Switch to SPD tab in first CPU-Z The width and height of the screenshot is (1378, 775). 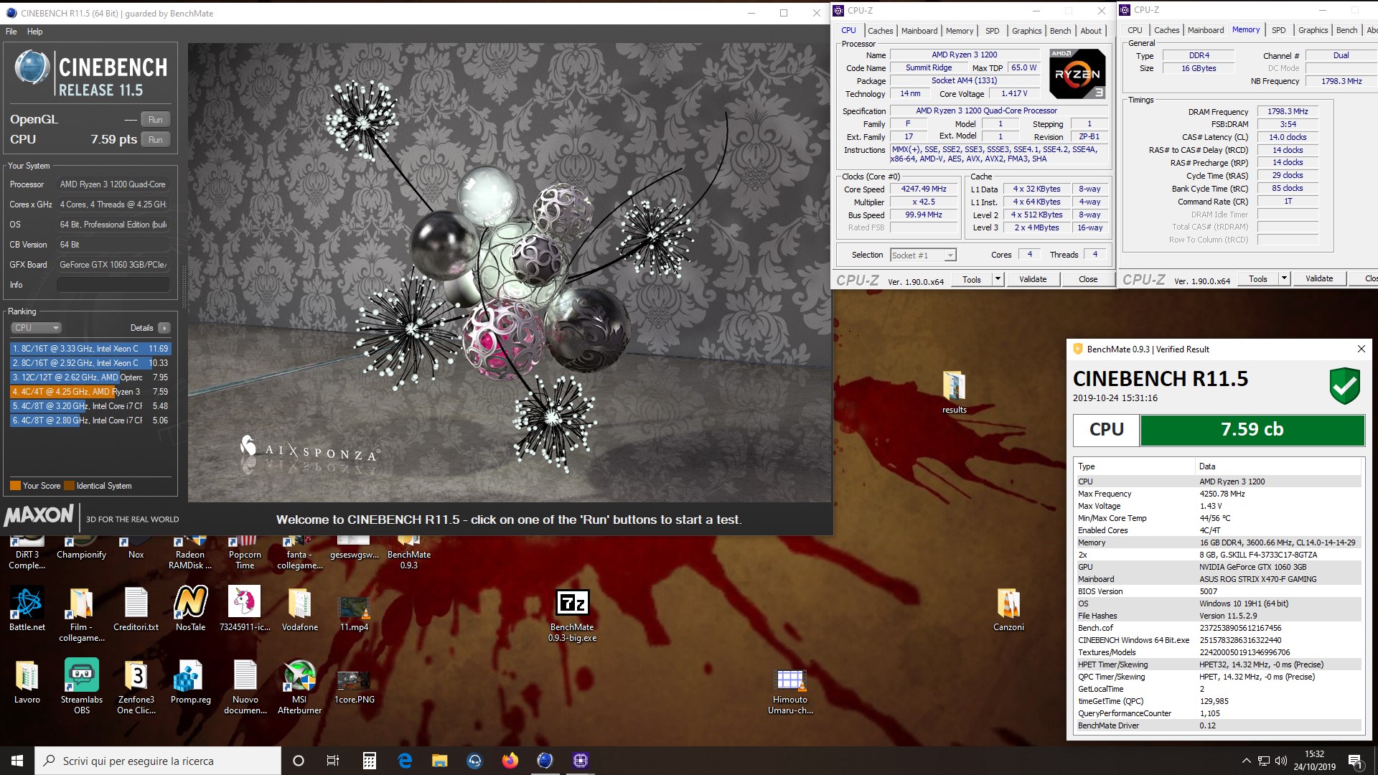[992, 31]
